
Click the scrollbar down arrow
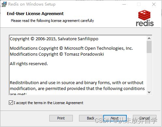coord(149,92)
